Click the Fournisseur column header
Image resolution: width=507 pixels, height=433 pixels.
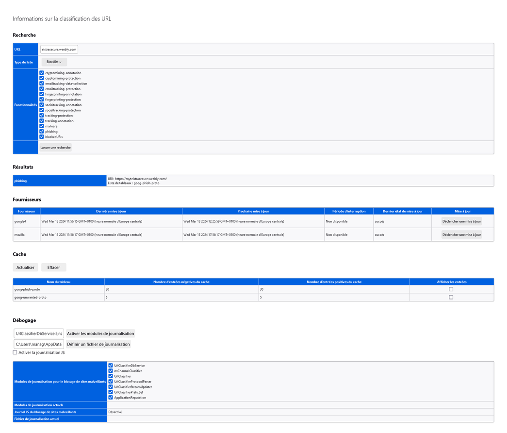pyautogui.click(x=27, y=211)
